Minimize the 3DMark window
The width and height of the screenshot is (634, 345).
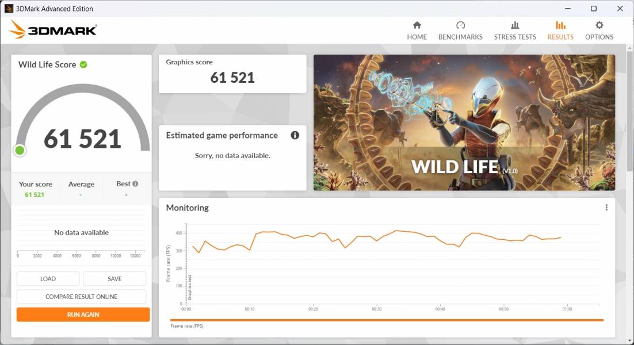pos(568,9)
